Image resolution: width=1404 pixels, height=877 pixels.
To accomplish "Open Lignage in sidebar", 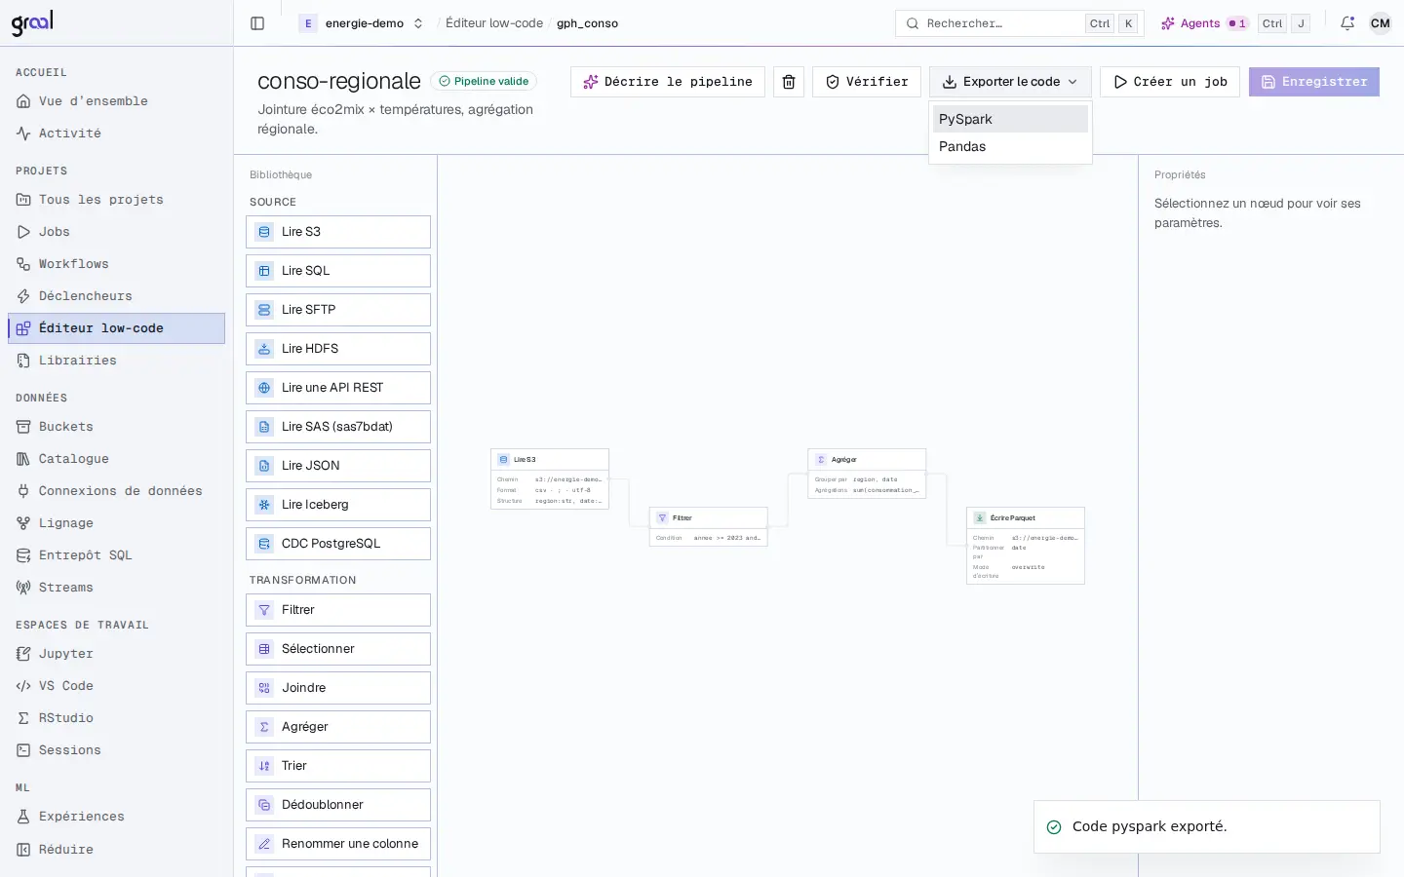I will pyautogui.click(x=117, y=523).
